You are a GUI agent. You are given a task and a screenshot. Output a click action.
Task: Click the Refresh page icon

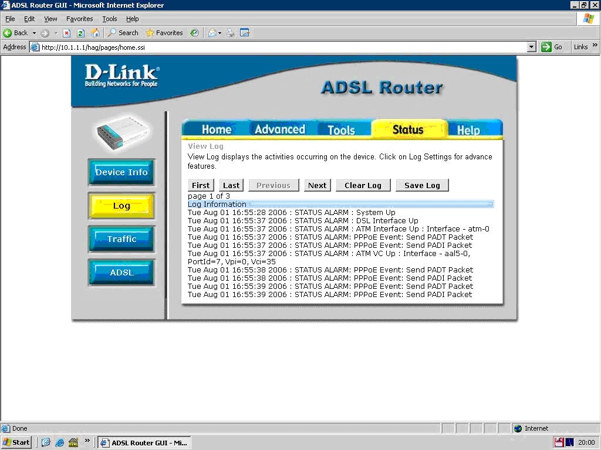point(80,33)
